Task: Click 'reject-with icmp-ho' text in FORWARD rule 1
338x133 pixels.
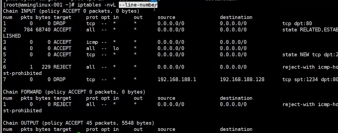Action: 310,105
